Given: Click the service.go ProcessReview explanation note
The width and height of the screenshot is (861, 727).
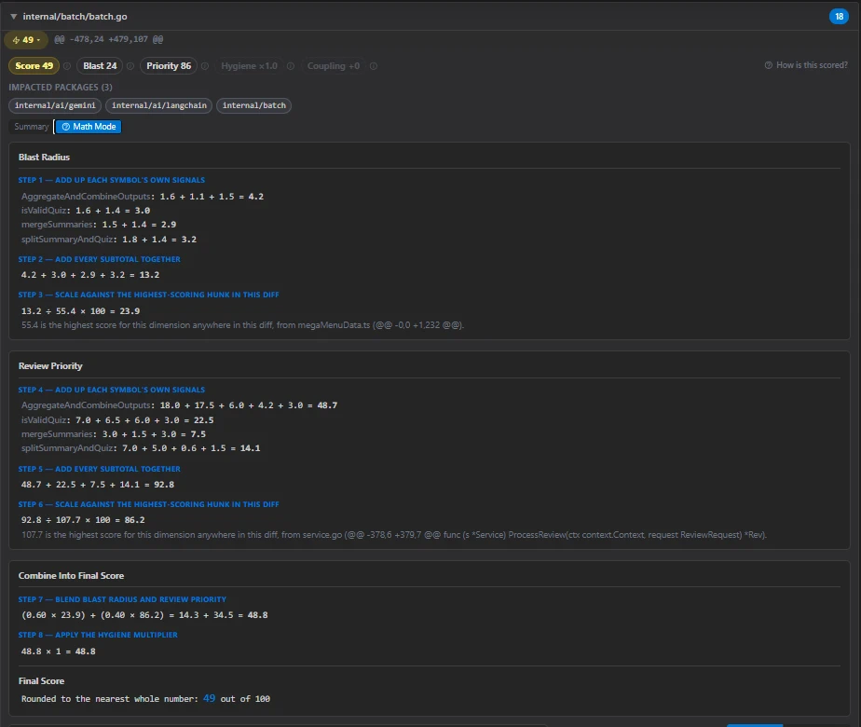Looking at the screenshot, I should tap(394, 535).
